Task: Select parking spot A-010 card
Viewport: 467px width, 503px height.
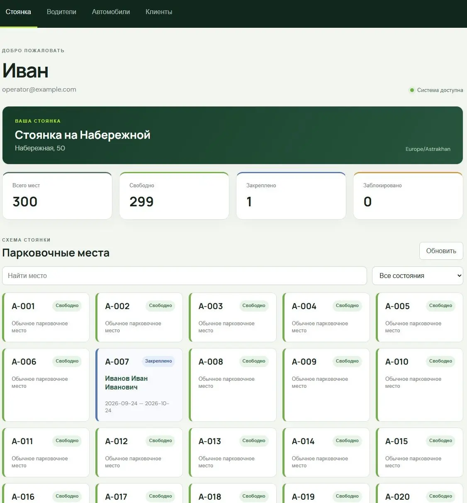Action: (419, 385)
